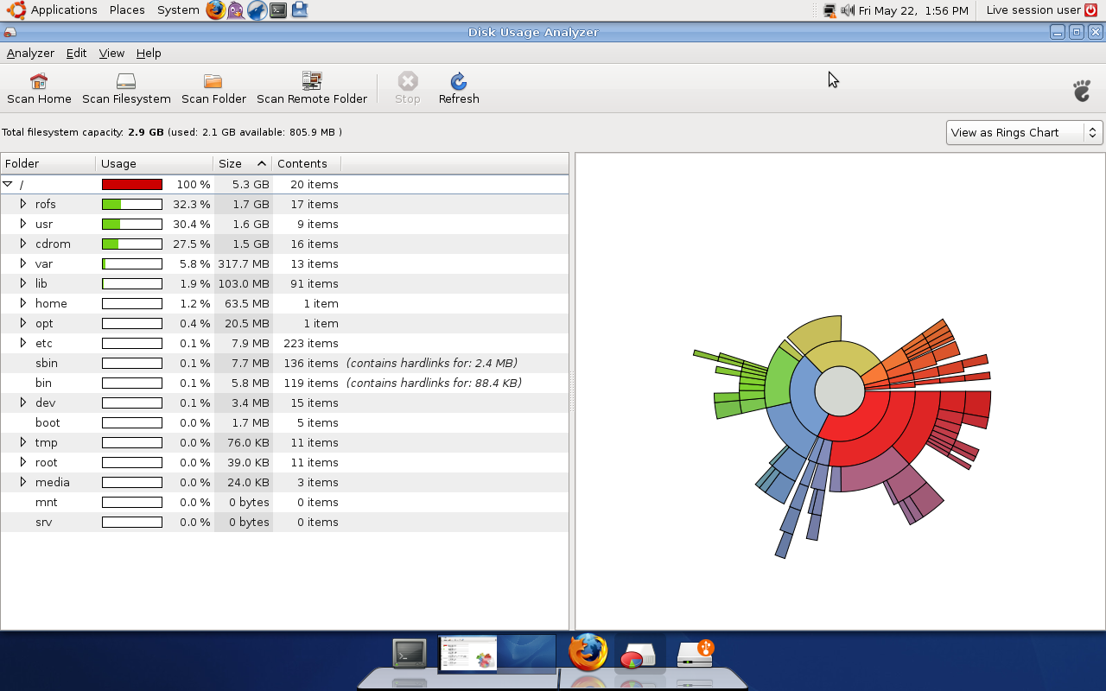Click the gray center of rings chart

[x=840, y=391]
